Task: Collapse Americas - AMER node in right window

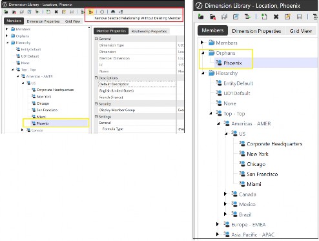Action: pyautogui.click(x=218, y=123)
